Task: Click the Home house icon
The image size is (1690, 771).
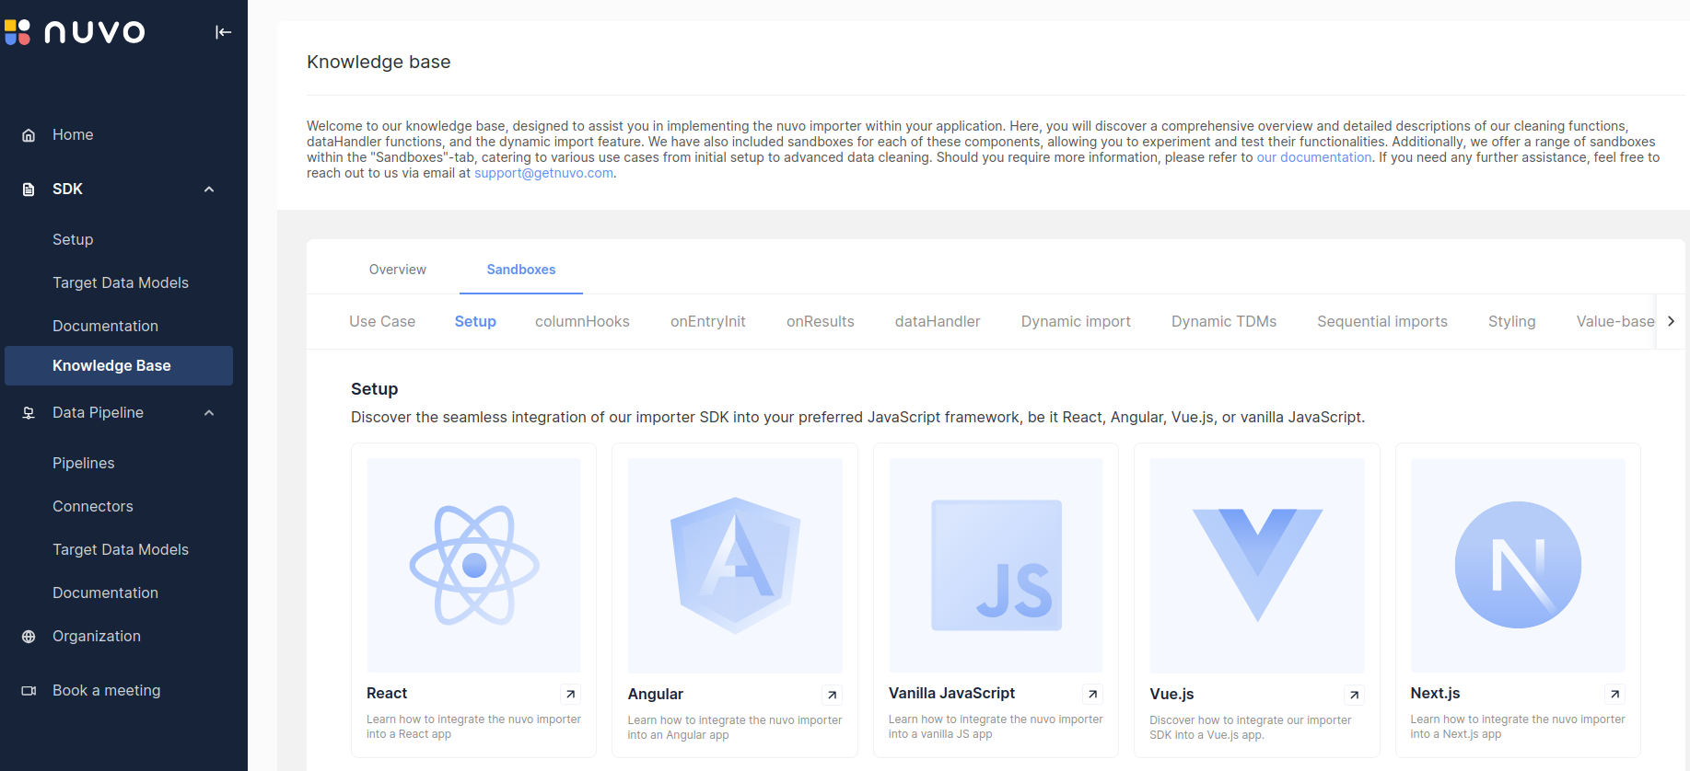Action: click(29, 135)
